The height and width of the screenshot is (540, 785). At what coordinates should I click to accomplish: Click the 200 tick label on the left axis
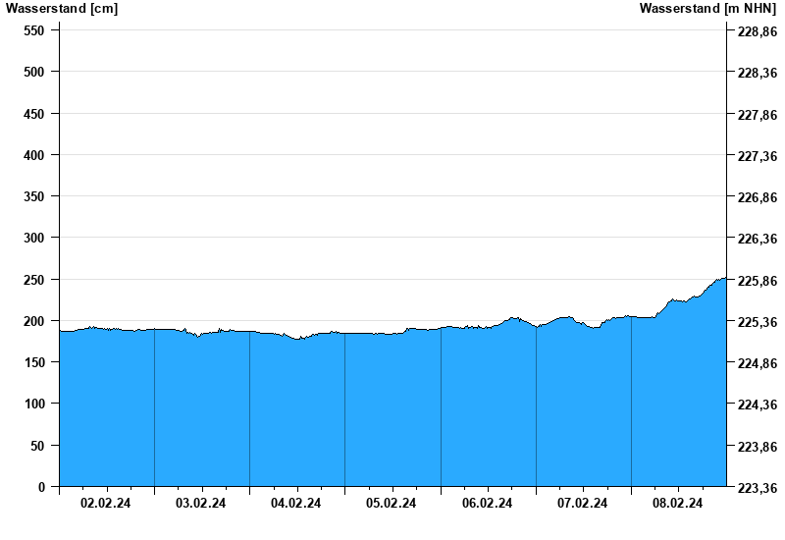click(x=34, y=321)
